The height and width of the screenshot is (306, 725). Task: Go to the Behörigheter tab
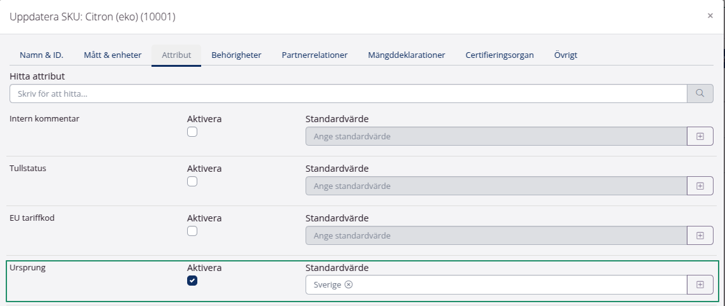[x=236, y=55]
